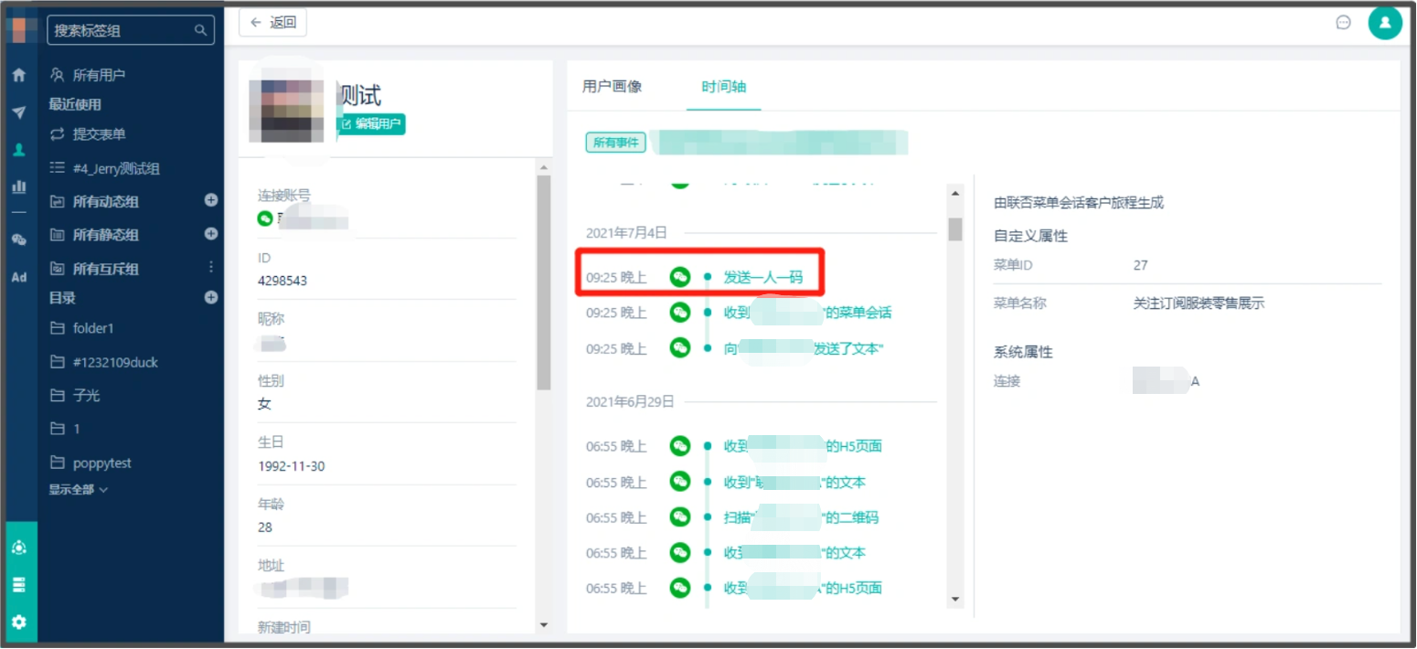
Task: Switch to the 时间轴 tab
Action: (724, 87)
